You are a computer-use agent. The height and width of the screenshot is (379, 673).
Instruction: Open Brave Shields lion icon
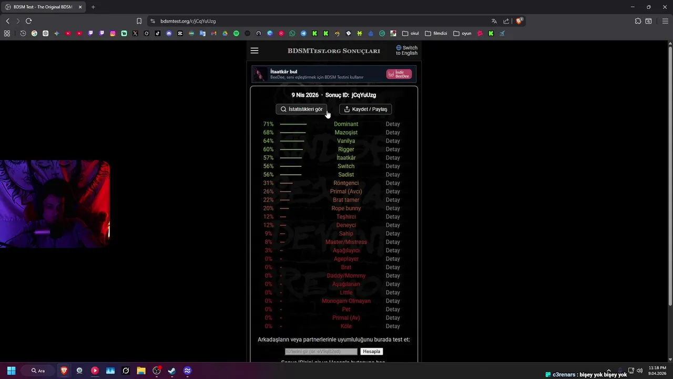point(519,21)
